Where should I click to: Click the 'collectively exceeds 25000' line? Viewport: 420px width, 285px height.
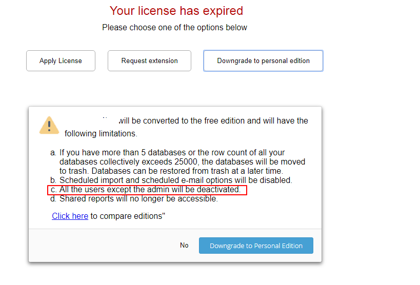tap(182, 161)
